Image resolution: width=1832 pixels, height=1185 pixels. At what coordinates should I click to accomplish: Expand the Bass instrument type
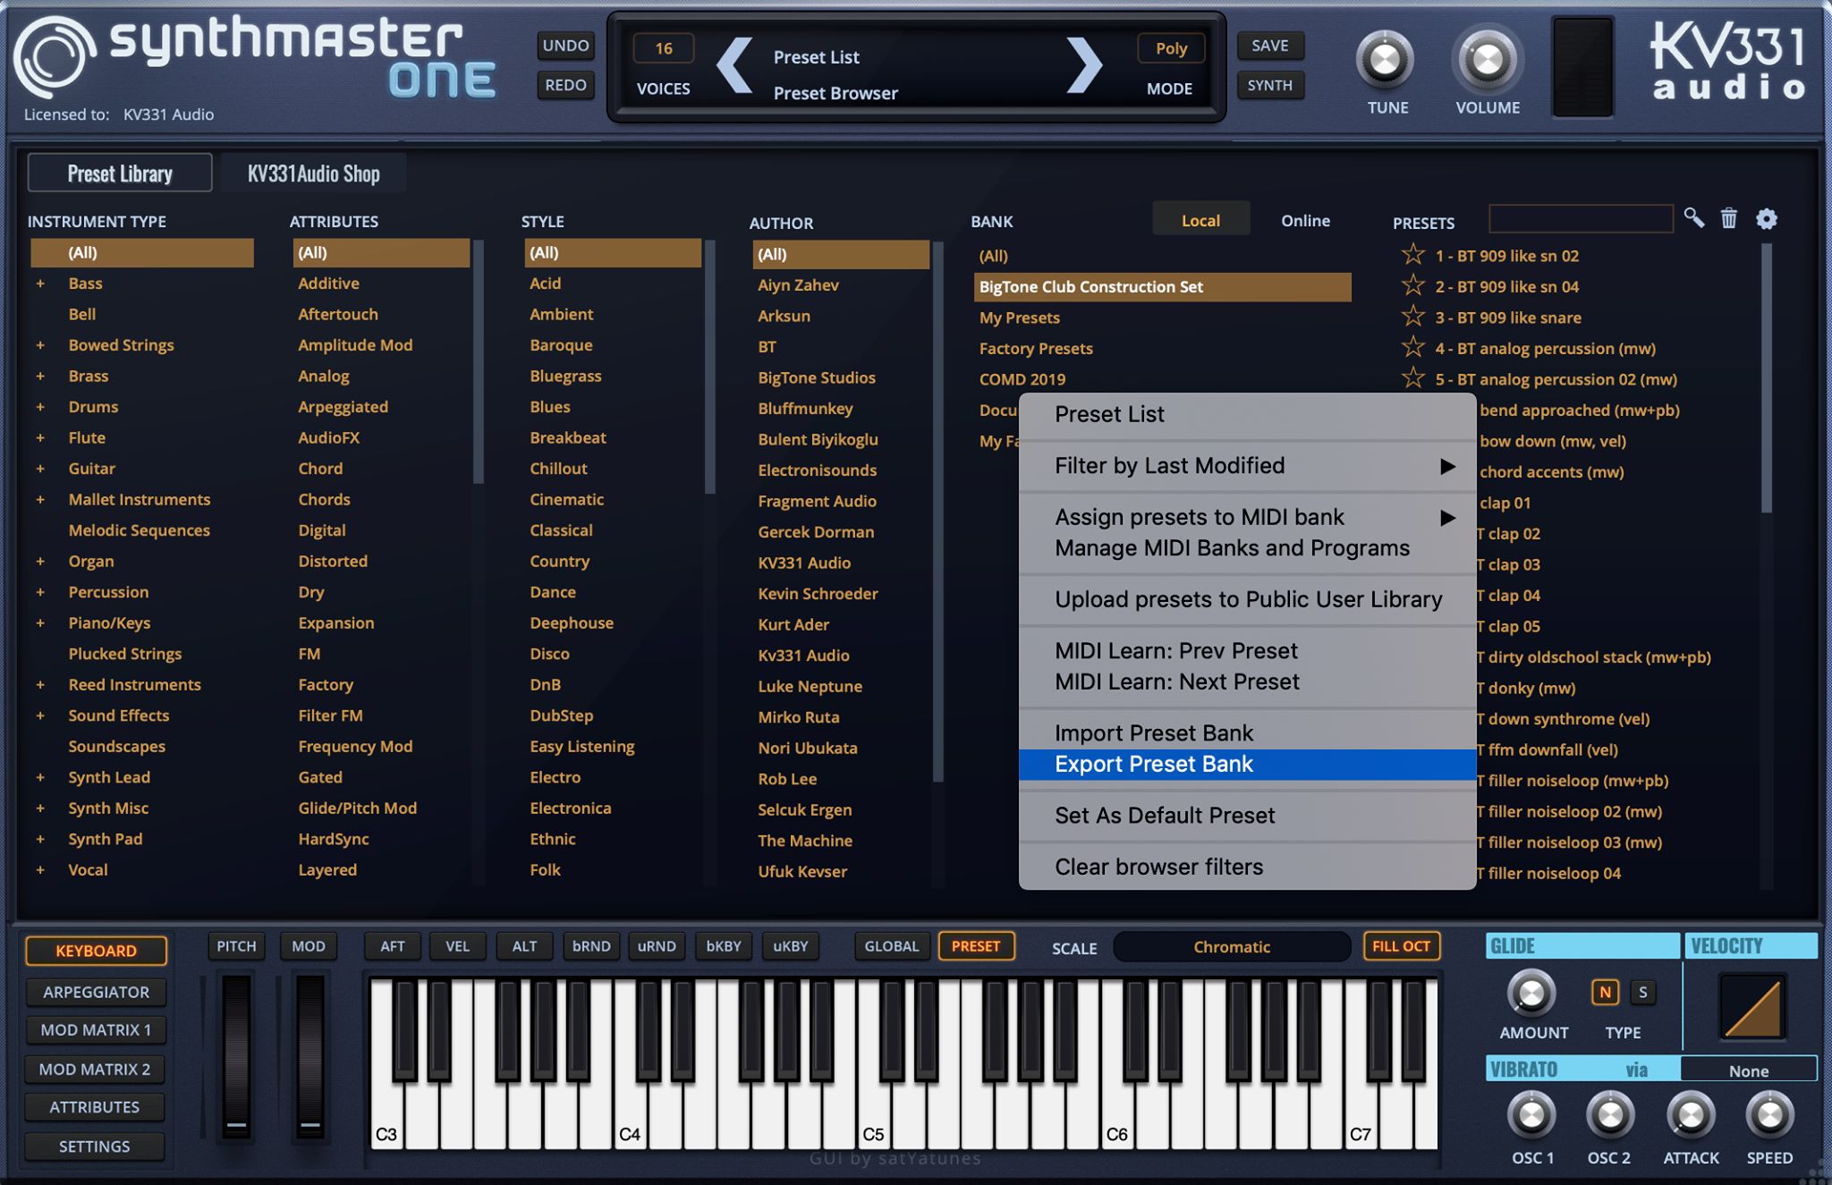pos(40,284)
